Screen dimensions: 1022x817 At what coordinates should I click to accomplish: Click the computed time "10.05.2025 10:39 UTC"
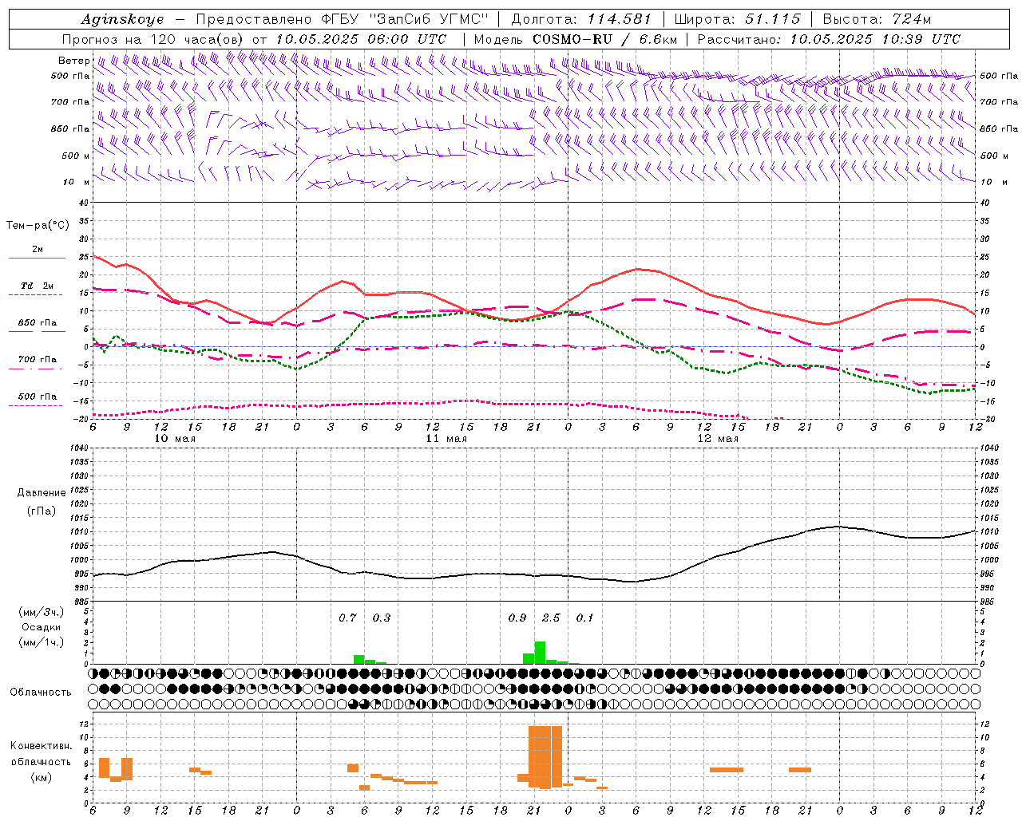tap(875, 39)
